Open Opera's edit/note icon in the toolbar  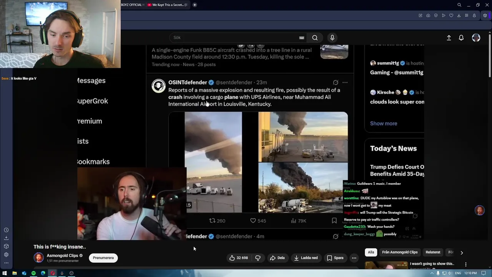tap(421, 15)
